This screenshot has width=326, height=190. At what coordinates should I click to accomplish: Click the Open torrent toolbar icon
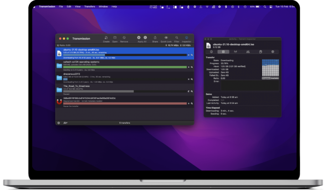115,38
